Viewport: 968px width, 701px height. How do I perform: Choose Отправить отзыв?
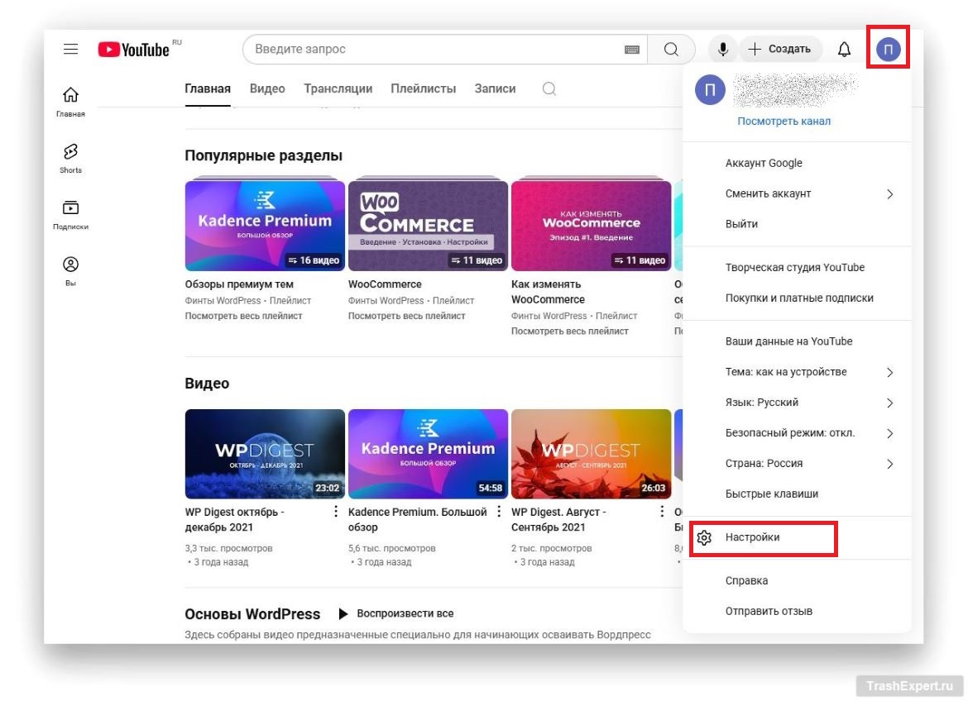(769, 611)
